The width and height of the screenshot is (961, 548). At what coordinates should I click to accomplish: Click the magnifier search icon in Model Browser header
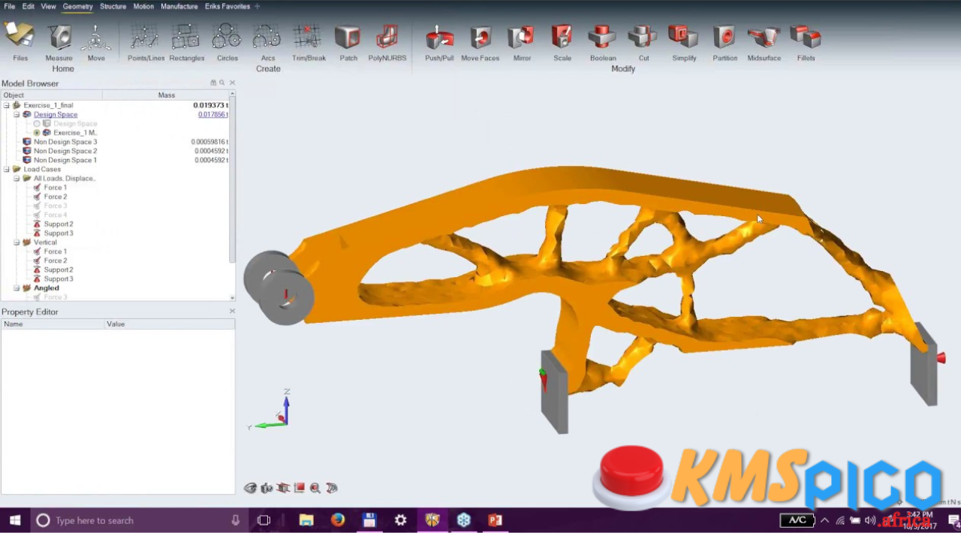click(222, 83)
